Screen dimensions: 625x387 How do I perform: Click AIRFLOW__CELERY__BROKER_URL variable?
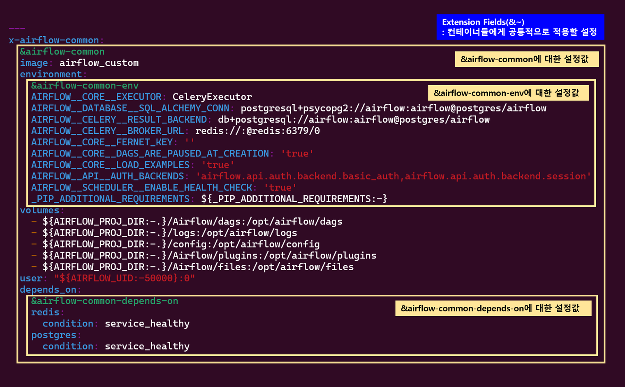point(107,131)
